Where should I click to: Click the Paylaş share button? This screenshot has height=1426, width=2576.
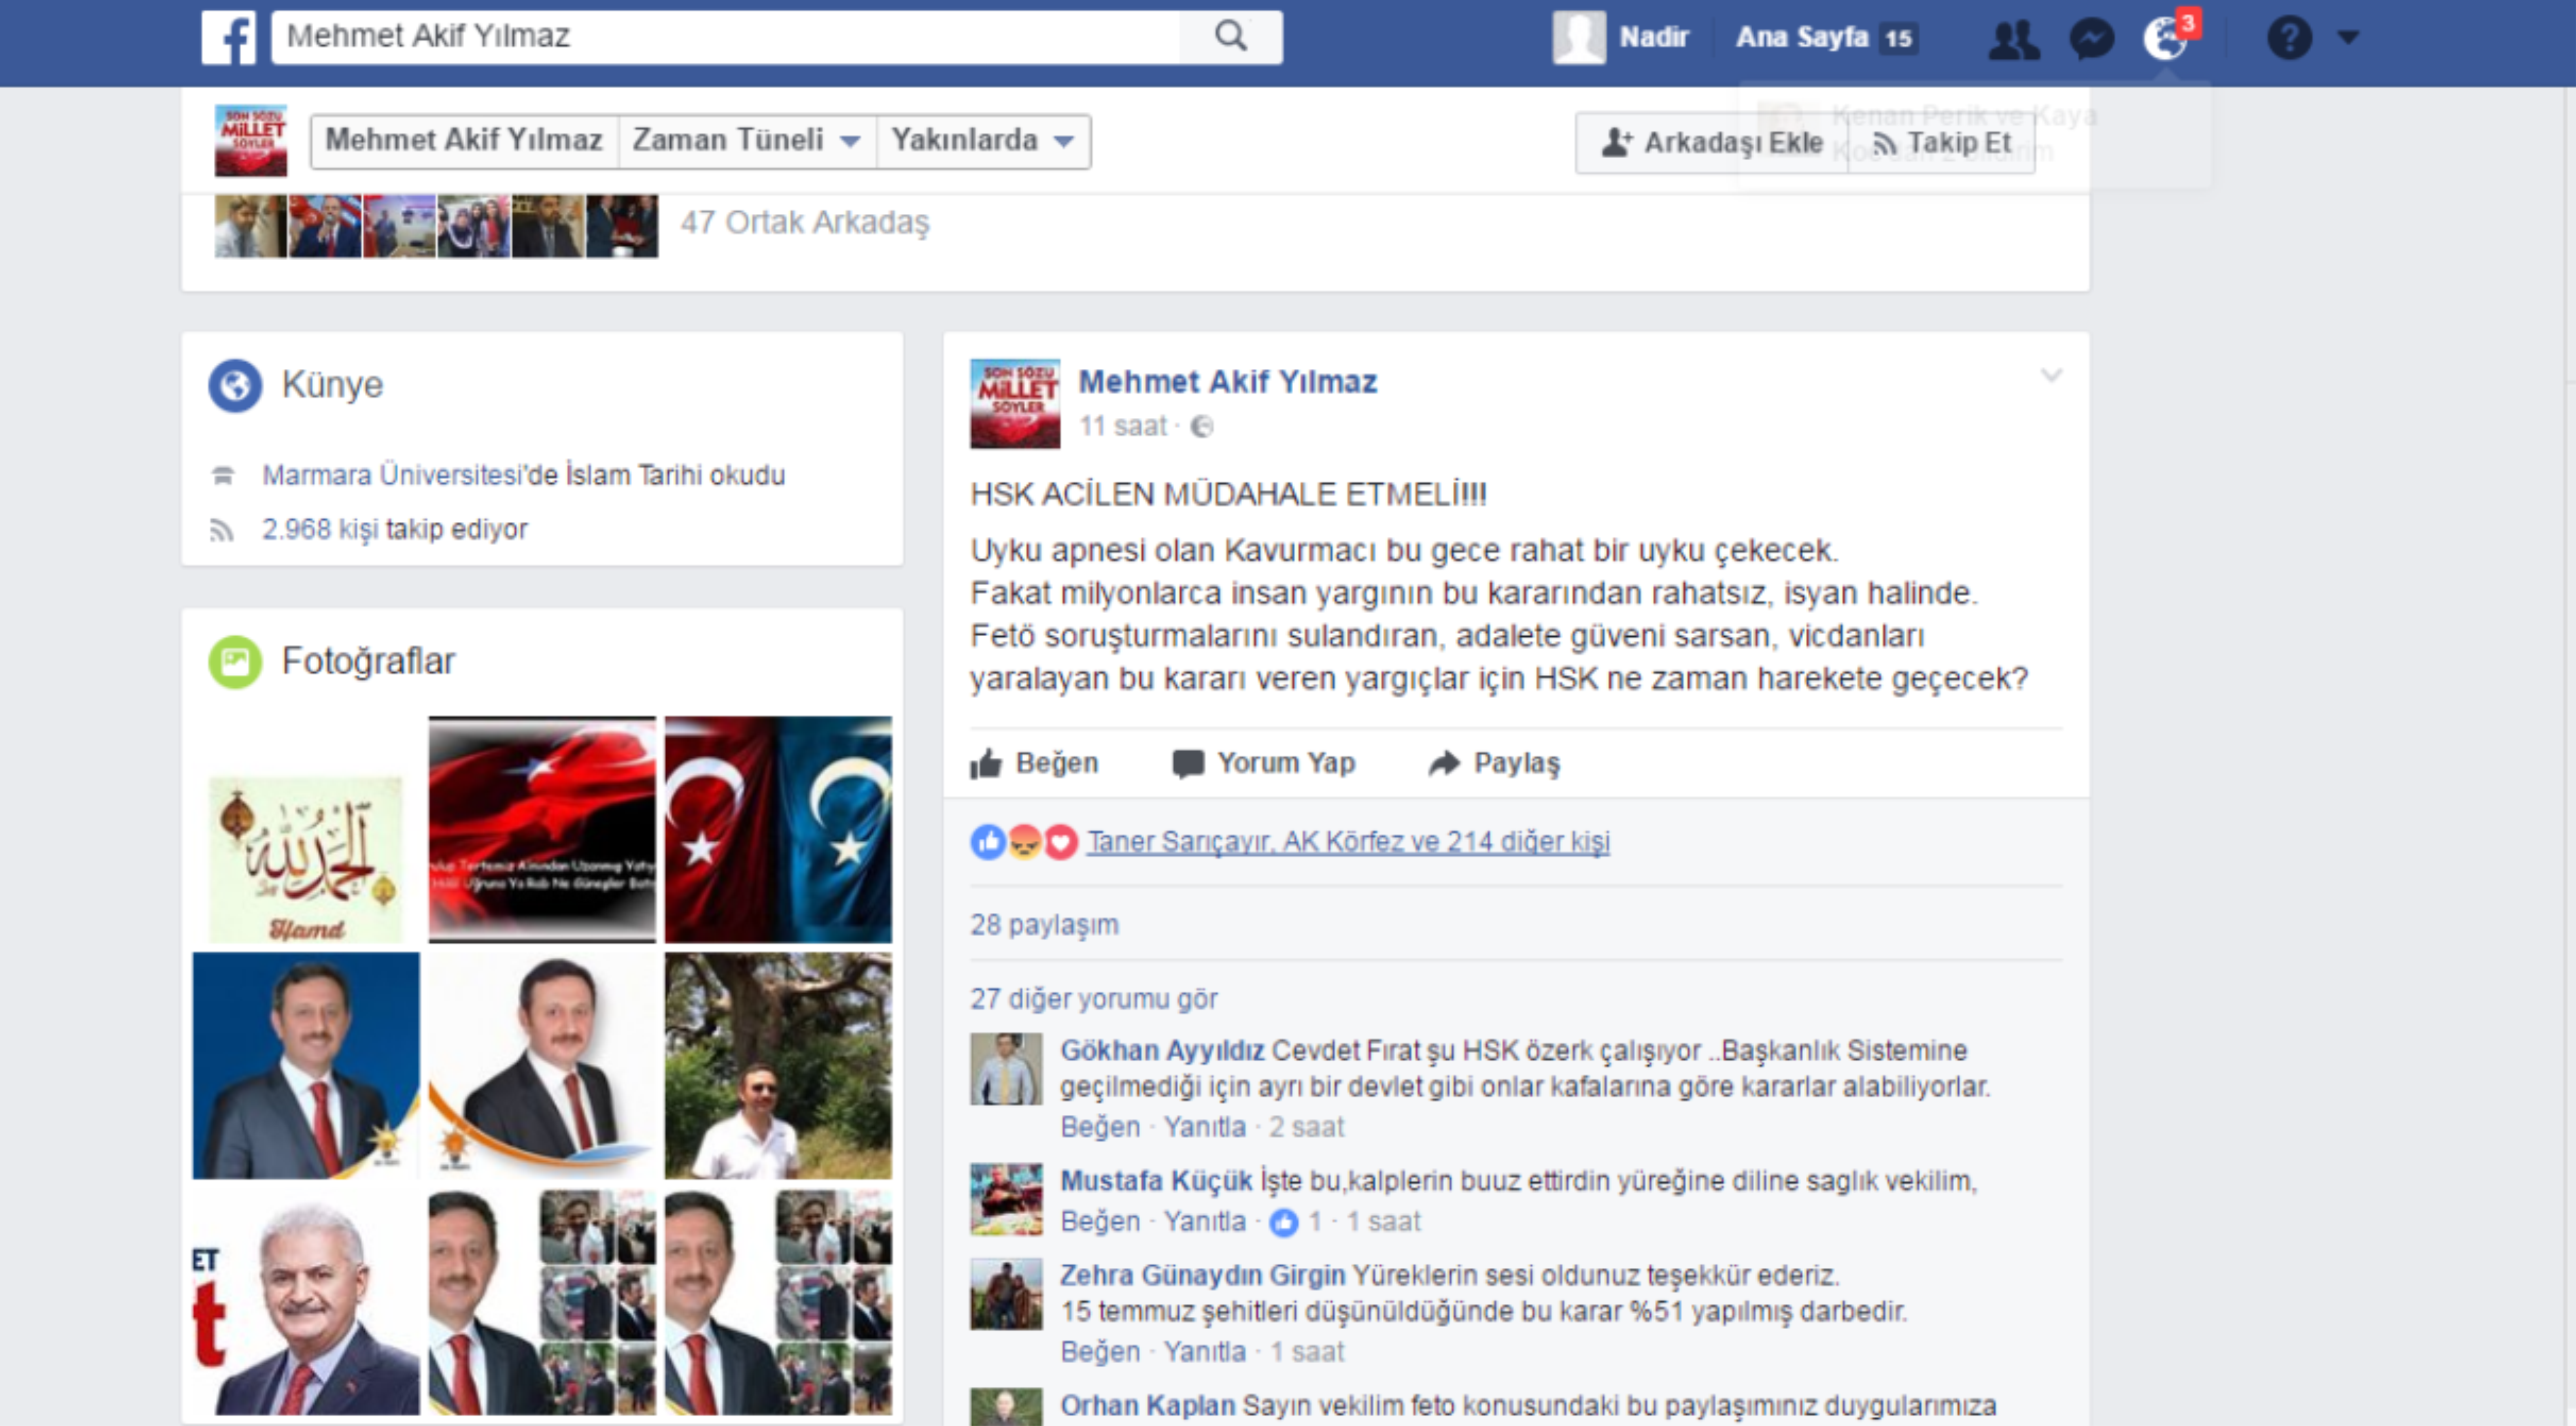click(1494, 763)
